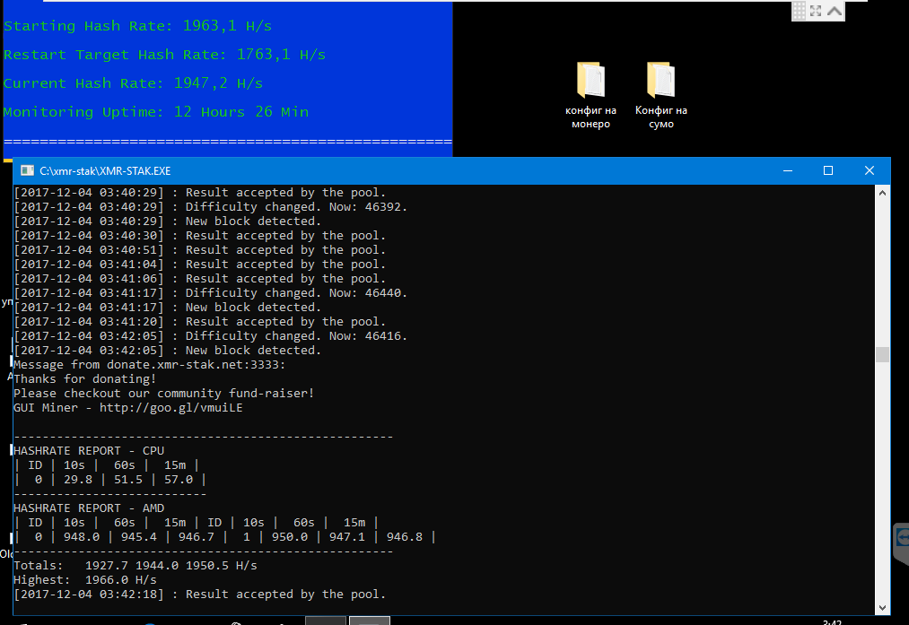Viewport: 909px width, 625px height.
Task: Maximize the XMR-STAK console window
Action: click(828, 170)
